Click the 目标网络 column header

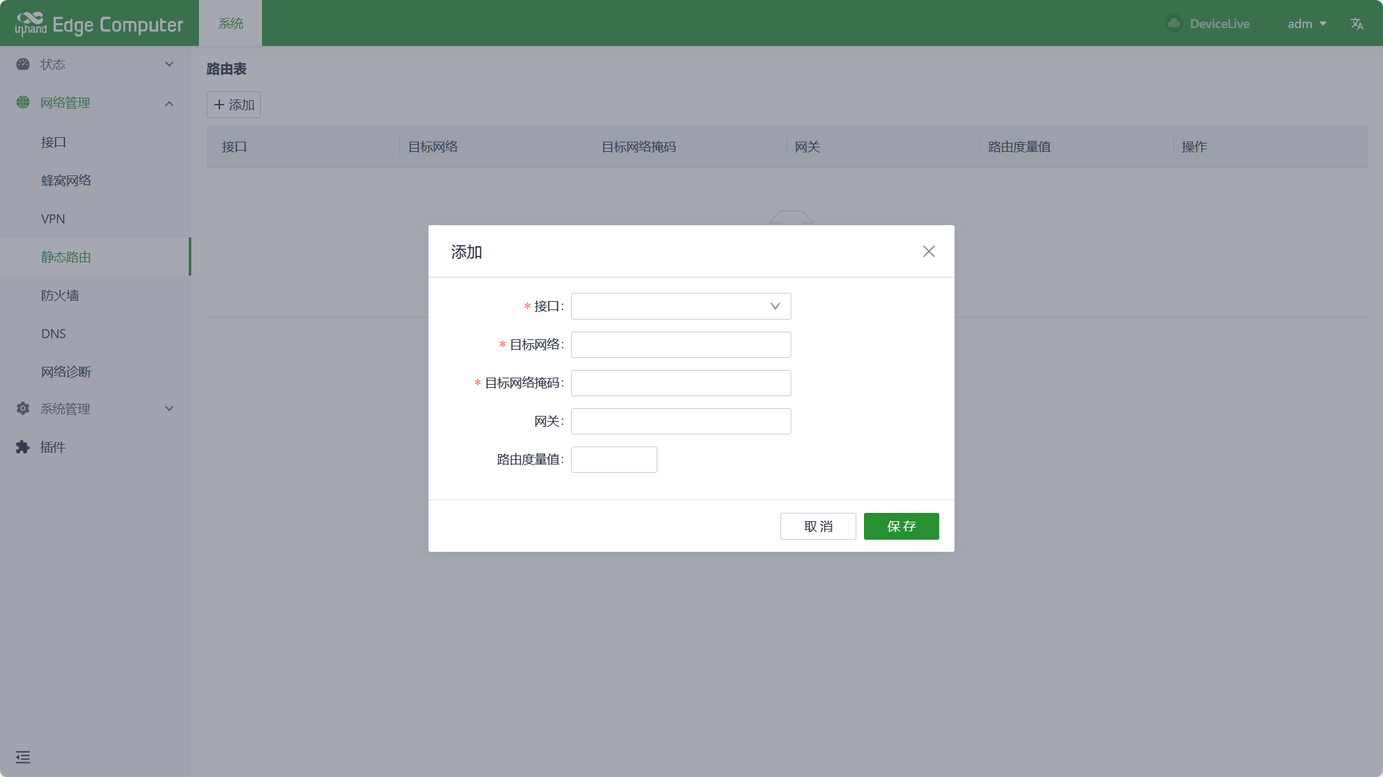point(433,147)
